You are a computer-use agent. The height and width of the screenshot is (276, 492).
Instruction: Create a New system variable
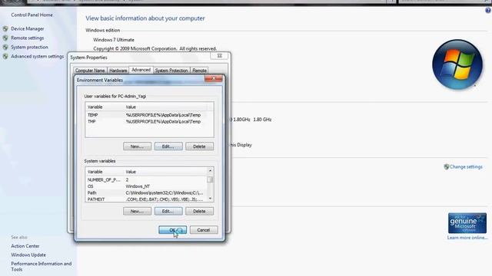click(137, 212)
